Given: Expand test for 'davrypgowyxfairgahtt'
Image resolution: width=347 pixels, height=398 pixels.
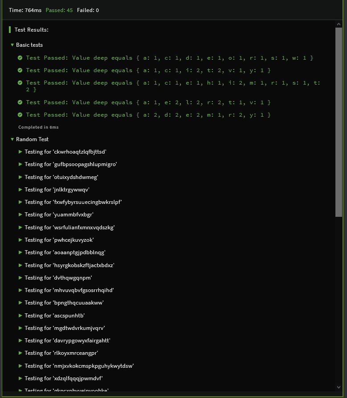Looking at the screenshot, I should point(20,341).
